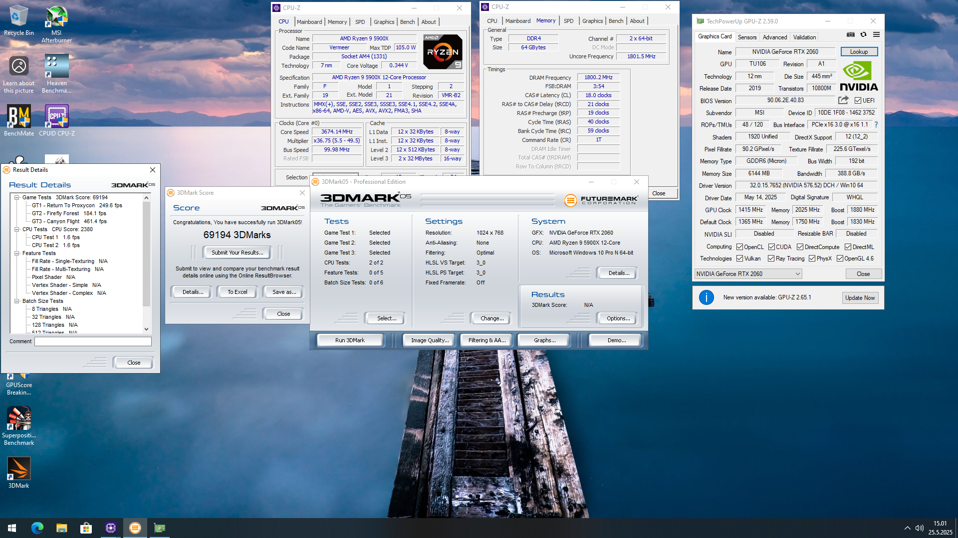The height and width of the screenshot is (538, 958).
Task: Collapse the CPU Tests tree node
Action: point(16,229)
